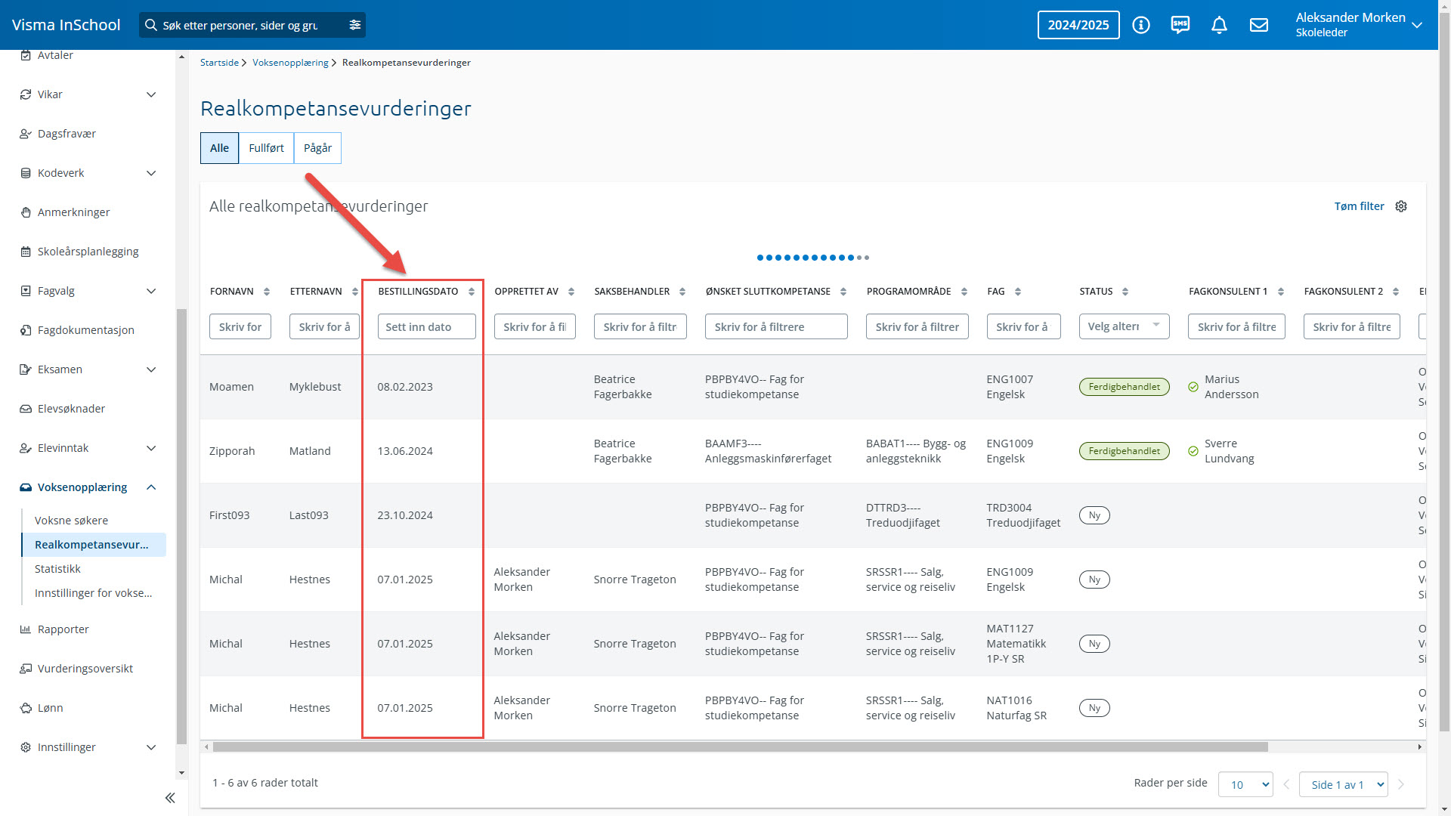The width and height of the screenshot is (1451, 816).
Task: Collapse sidebar with double chevron icon
Action: click(x=170, y=798)
